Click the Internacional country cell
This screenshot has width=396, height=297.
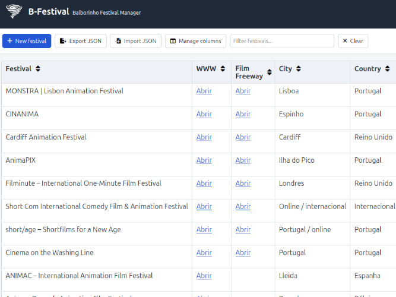375,207
